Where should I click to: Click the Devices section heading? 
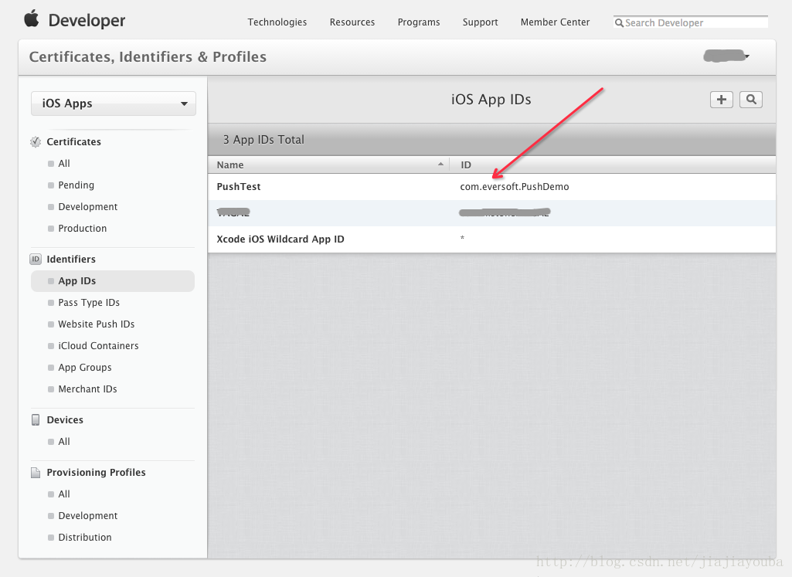tap(65, 420)
